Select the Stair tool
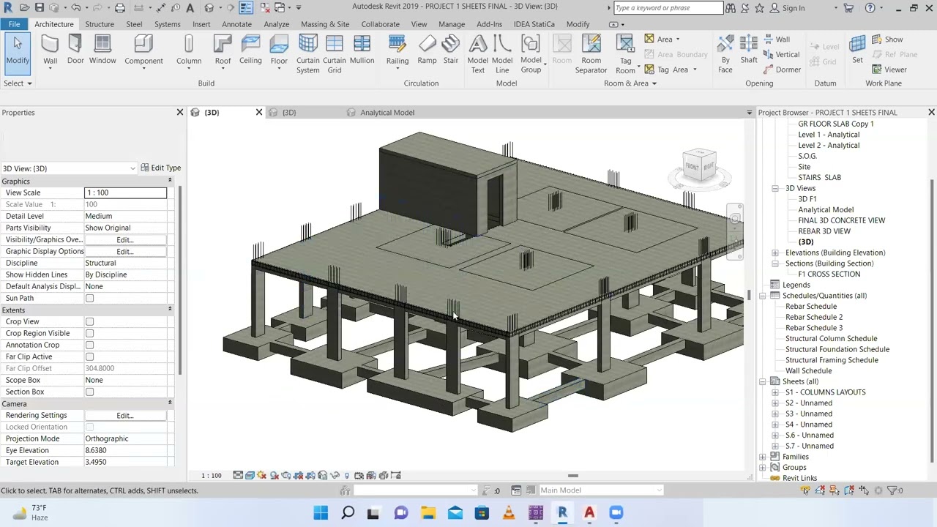Image resolution: width=937 pixels, height=527 pixels. coord(451,51)
